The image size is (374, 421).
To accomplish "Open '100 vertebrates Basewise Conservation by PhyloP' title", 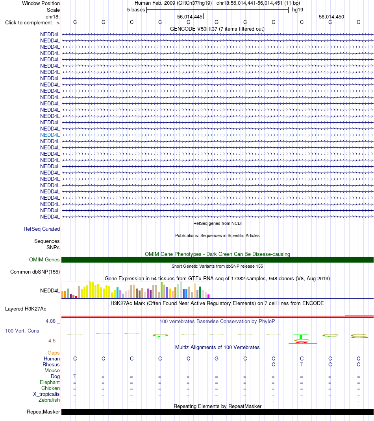I will click(217, 322).
